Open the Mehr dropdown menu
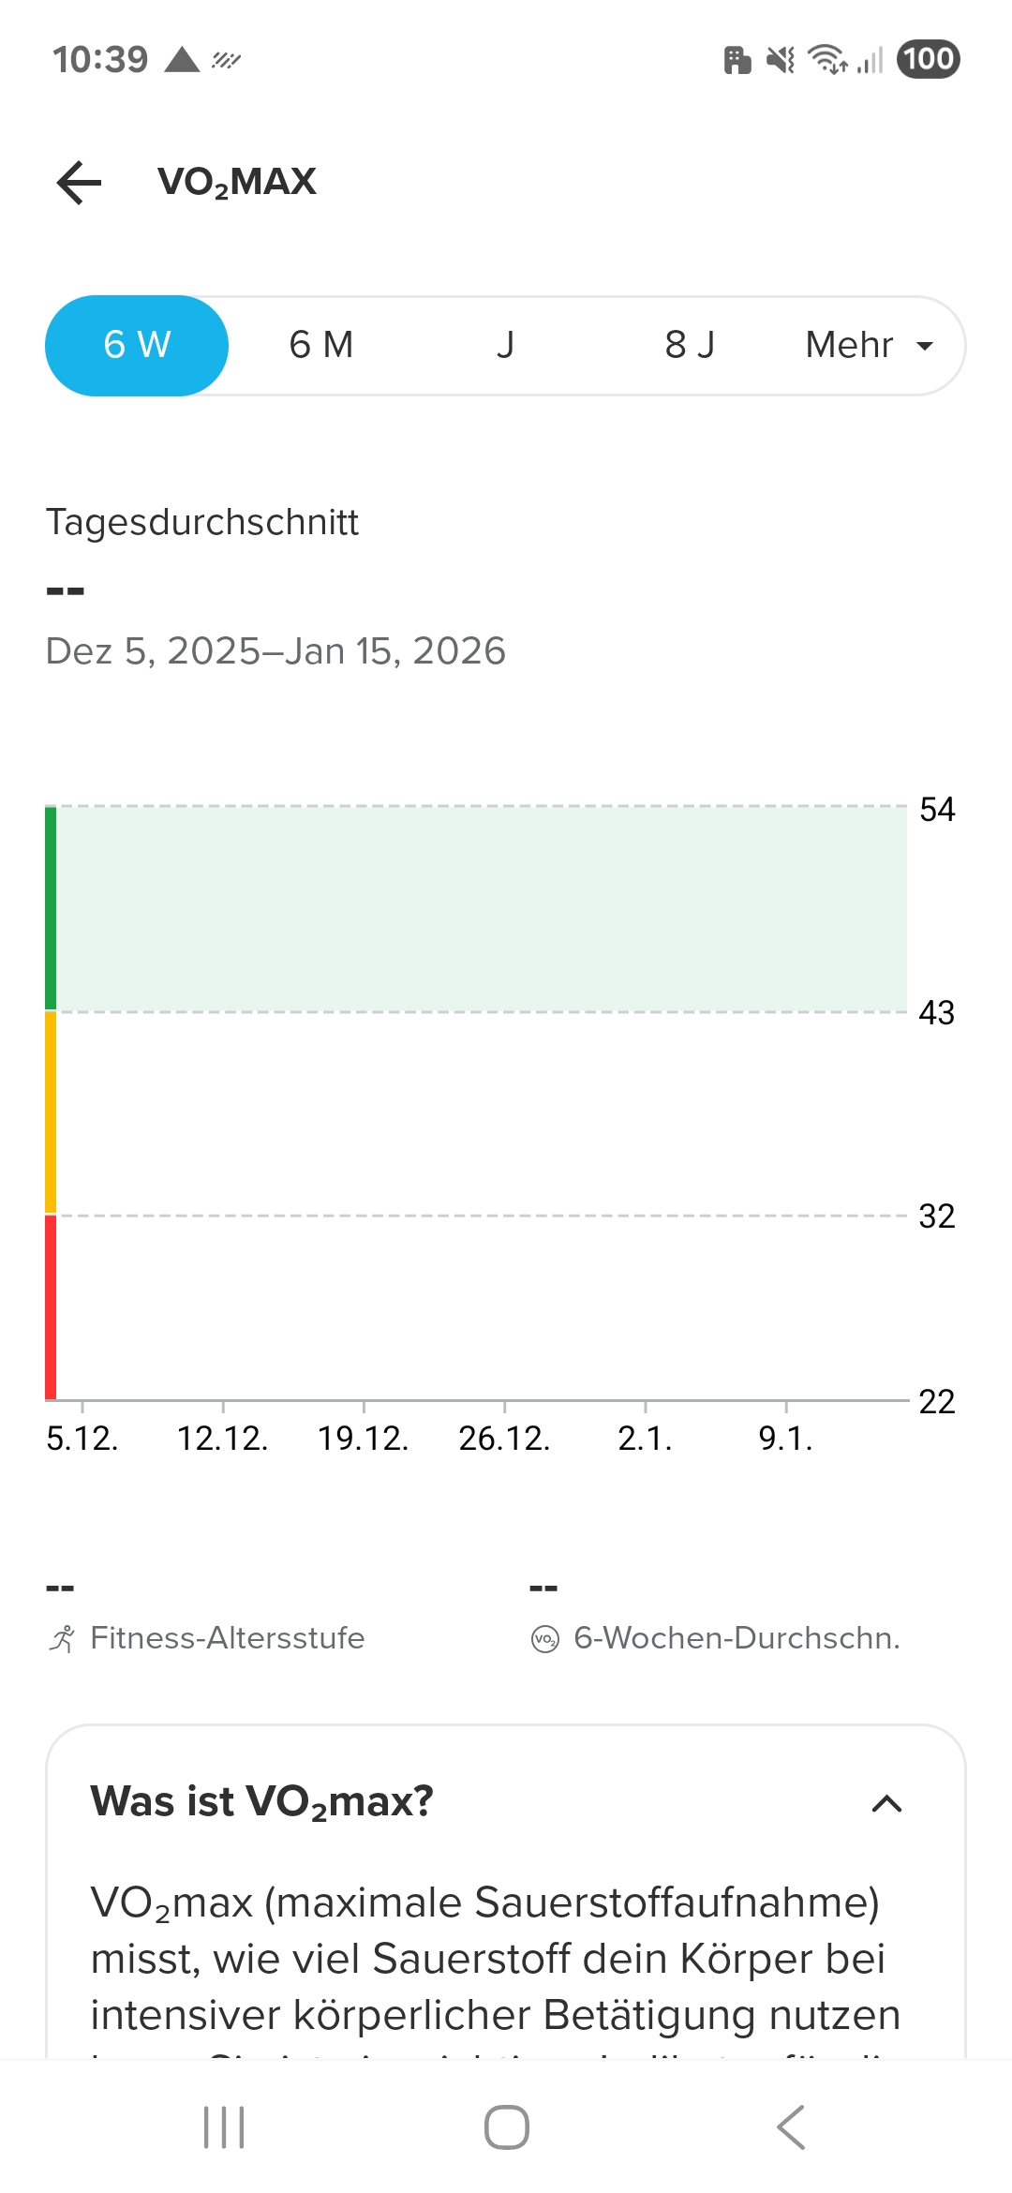1012x2193 pixels. point(870,345)
